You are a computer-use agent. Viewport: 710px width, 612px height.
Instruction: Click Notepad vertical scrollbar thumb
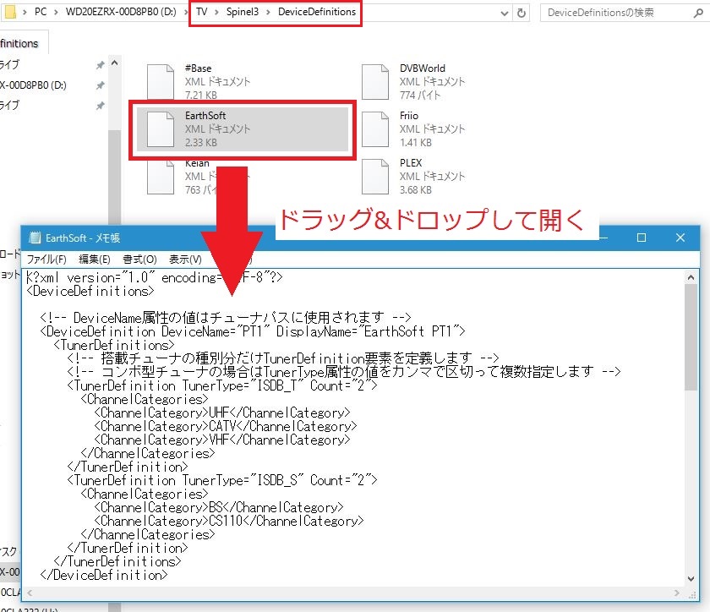click(691, 337)
